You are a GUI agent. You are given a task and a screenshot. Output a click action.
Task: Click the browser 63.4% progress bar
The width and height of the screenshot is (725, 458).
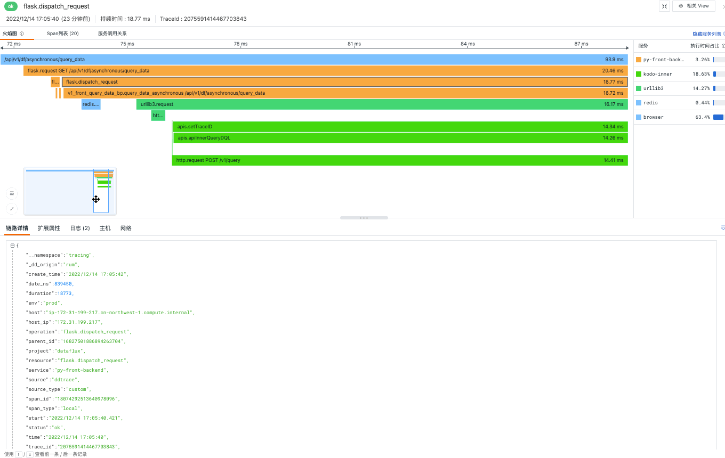click(x=719, y=117)
